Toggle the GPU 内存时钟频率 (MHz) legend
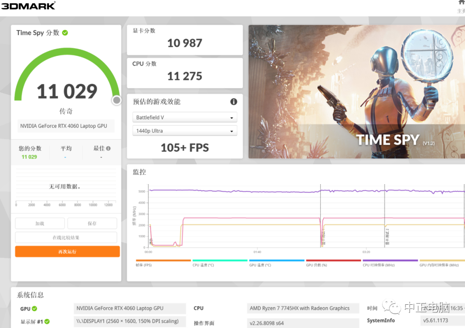The height and width of the screenshot is (328, 465). [442, 263]
